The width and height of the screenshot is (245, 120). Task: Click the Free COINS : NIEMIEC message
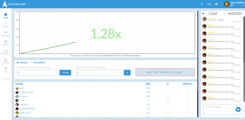(x=216, y=20)
